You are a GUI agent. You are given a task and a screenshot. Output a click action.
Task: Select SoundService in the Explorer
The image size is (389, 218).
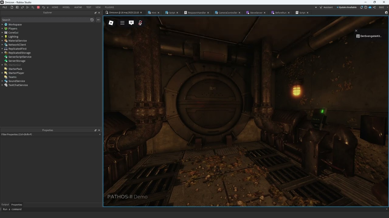17,81
